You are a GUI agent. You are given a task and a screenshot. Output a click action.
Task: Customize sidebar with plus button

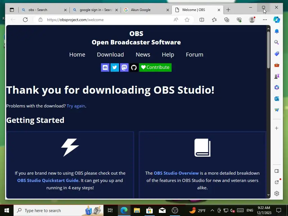coord(277,128)
